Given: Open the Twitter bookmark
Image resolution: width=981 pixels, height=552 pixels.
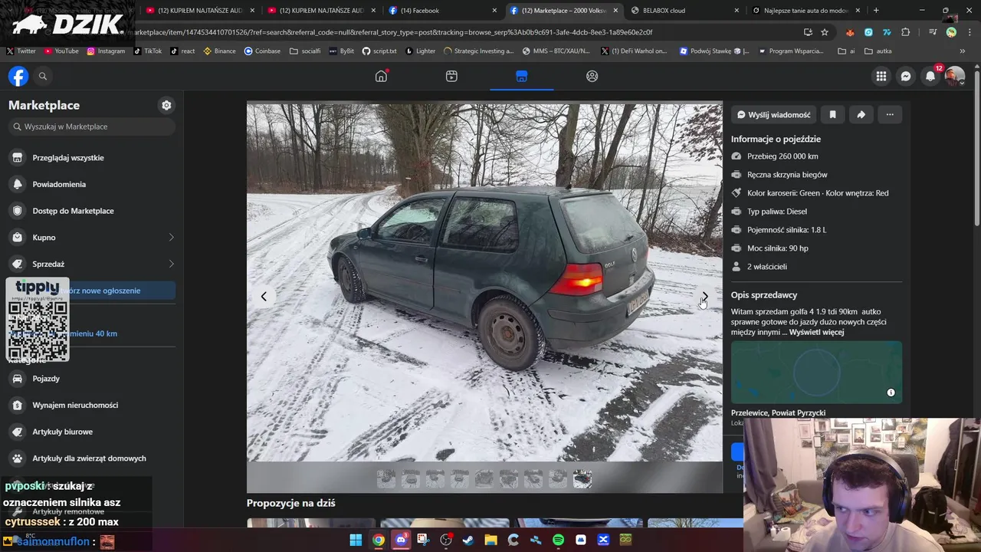Looking at the screenshot, I should coord(21,51).
